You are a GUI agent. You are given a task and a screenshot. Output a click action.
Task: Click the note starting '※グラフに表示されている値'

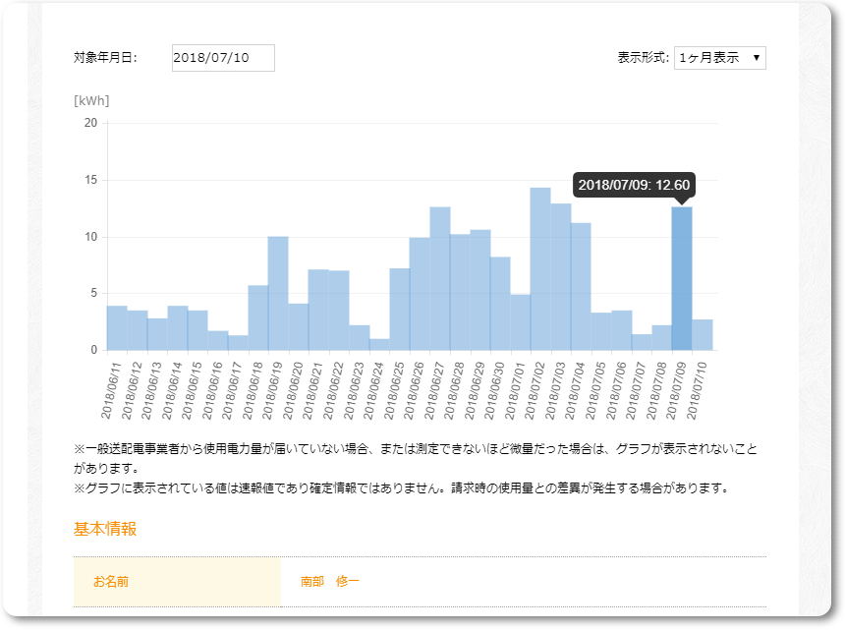(x=402, y=488)
